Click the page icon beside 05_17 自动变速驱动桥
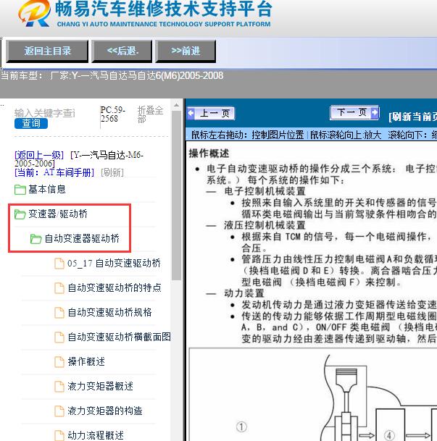This screenshot has height=441, width=437. [59, 264]
